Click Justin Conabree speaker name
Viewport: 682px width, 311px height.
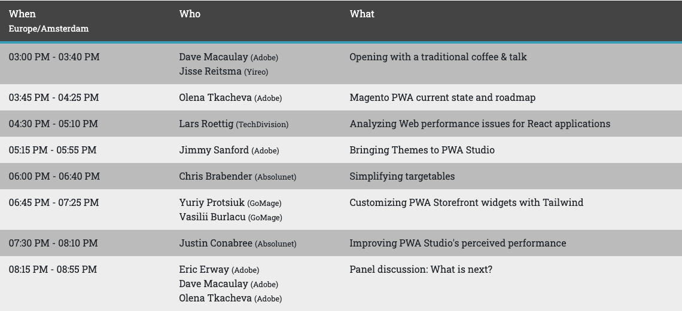tap(215, 243)
